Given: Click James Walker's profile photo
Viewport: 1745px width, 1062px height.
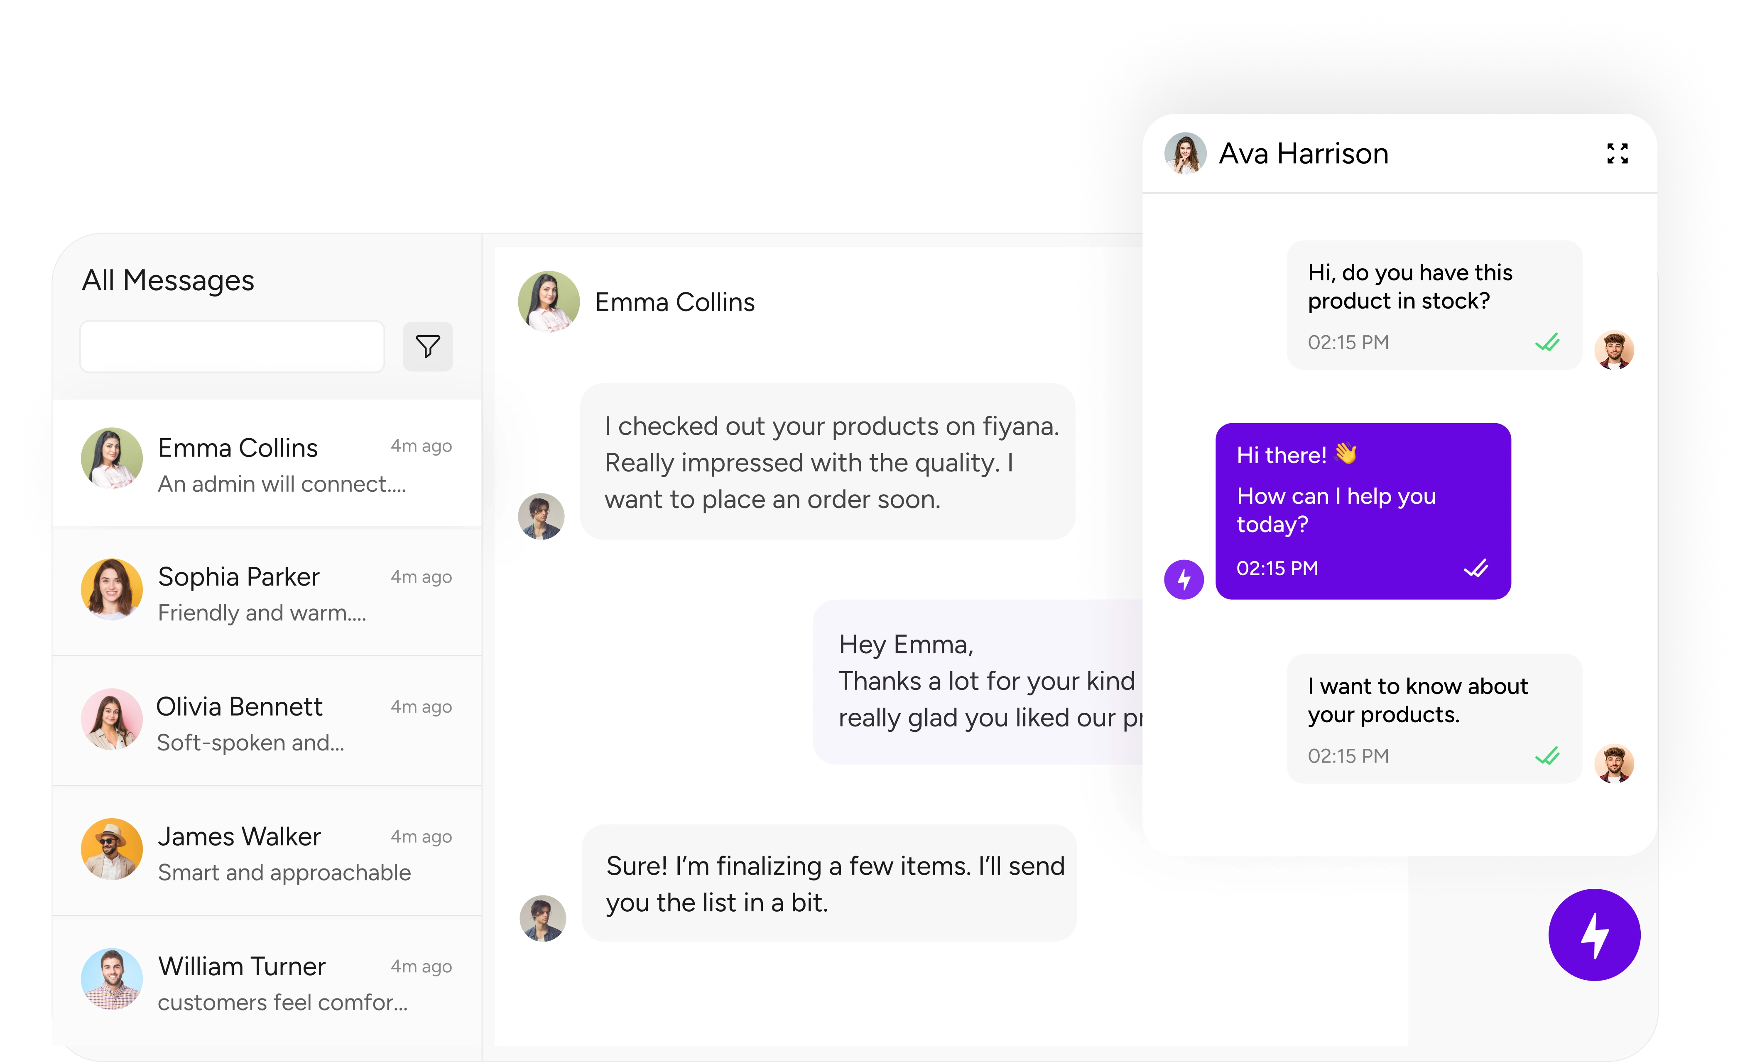Looking at the screenshot, I should point(111,849).
